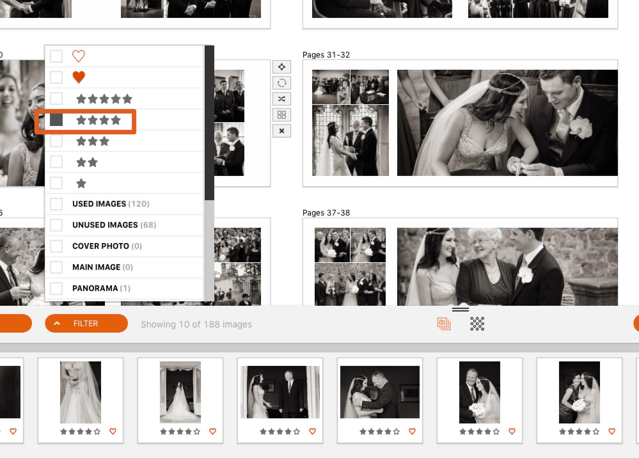
Task: Uncheck the four-star filter checkbox
Action: click(x=56, y=120)
